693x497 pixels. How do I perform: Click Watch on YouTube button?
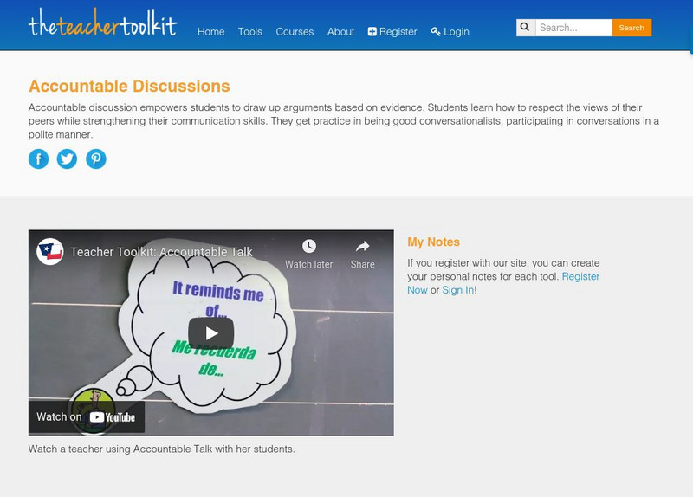[87, 416]
